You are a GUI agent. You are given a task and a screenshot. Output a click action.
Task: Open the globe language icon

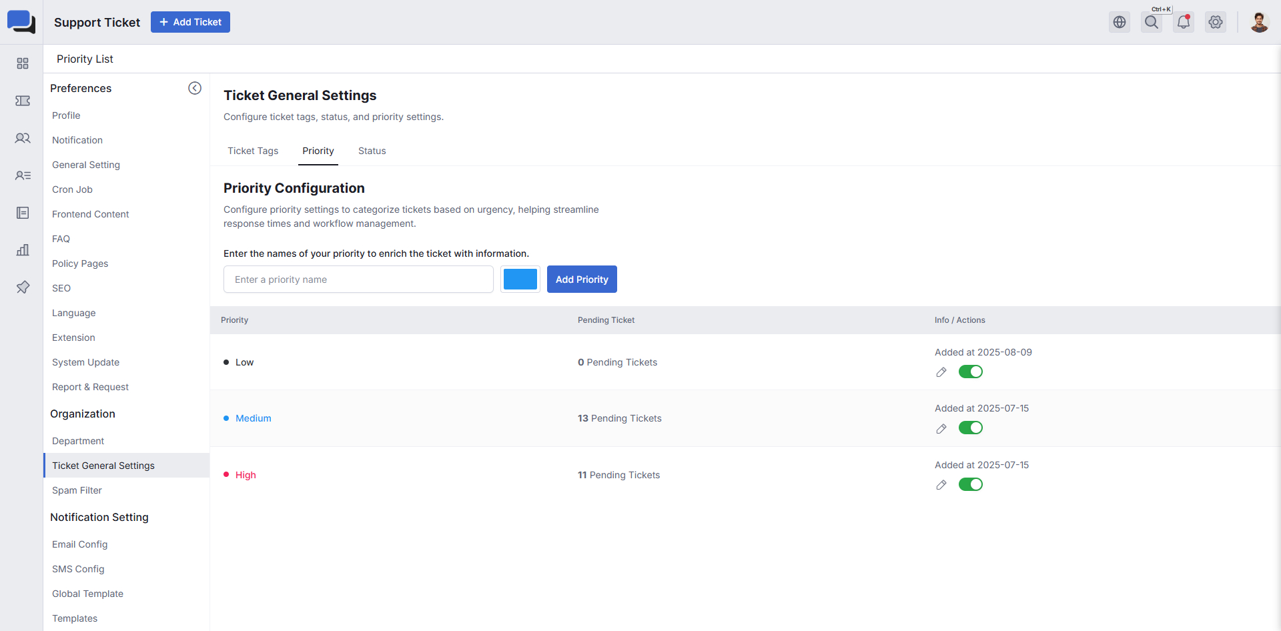click(x=1120, y=22)
